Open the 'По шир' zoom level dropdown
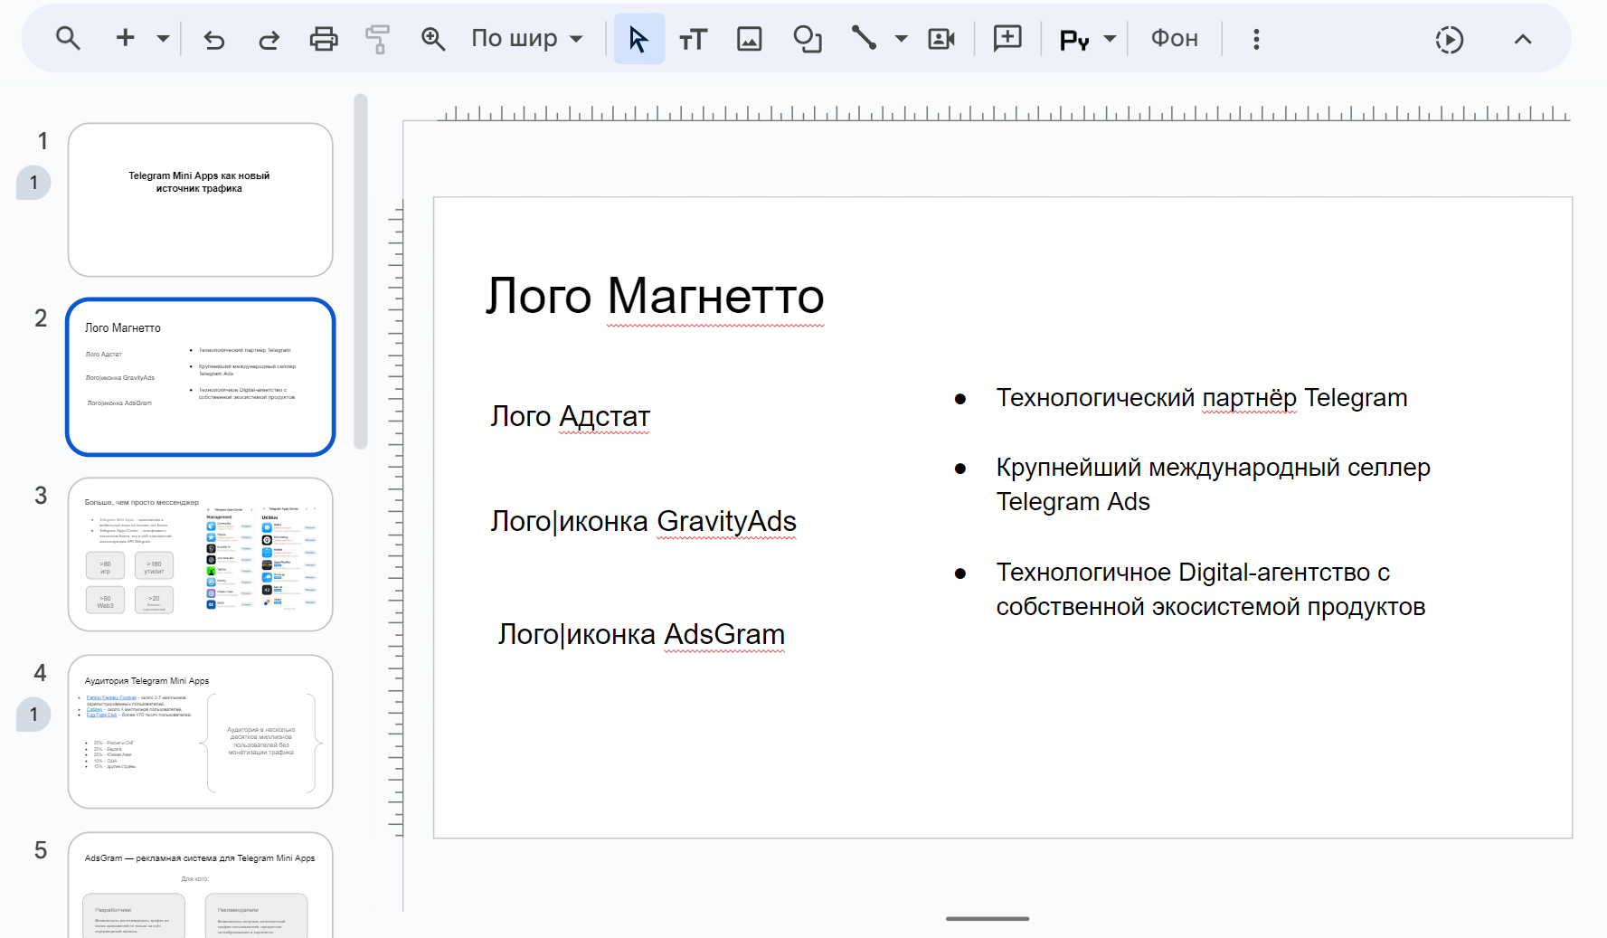 tap(527, 39)
